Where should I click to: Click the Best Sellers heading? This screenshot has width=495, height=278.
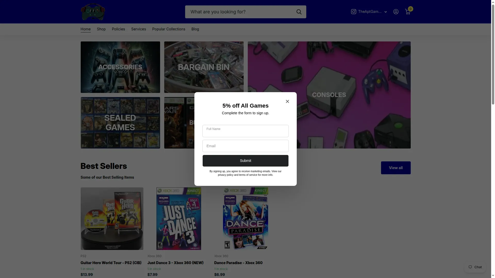tap(104, 166)
